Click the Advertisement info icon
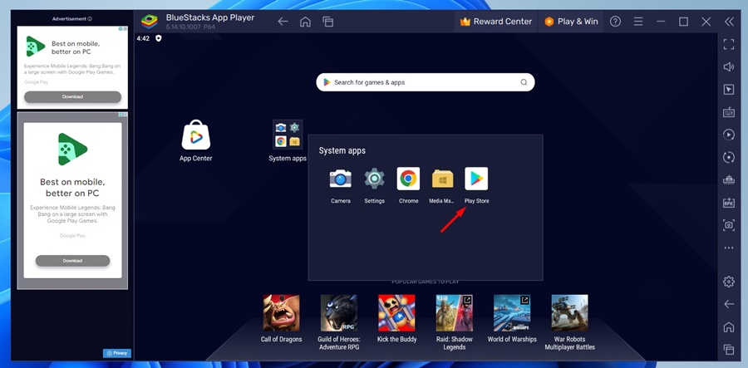The image size is (748, 368). [x=90, y=19]
